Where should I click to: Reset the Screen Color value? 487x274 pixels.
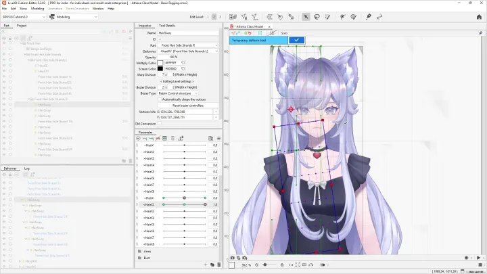(183, 68)
